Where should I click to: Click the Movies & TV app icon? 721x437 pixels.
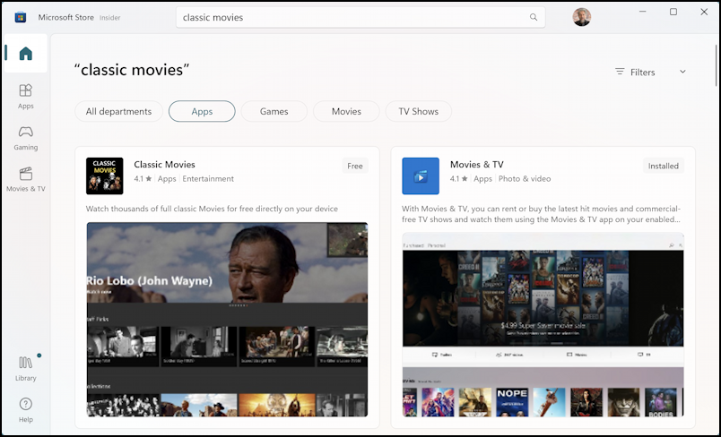[x=421, y=176]
